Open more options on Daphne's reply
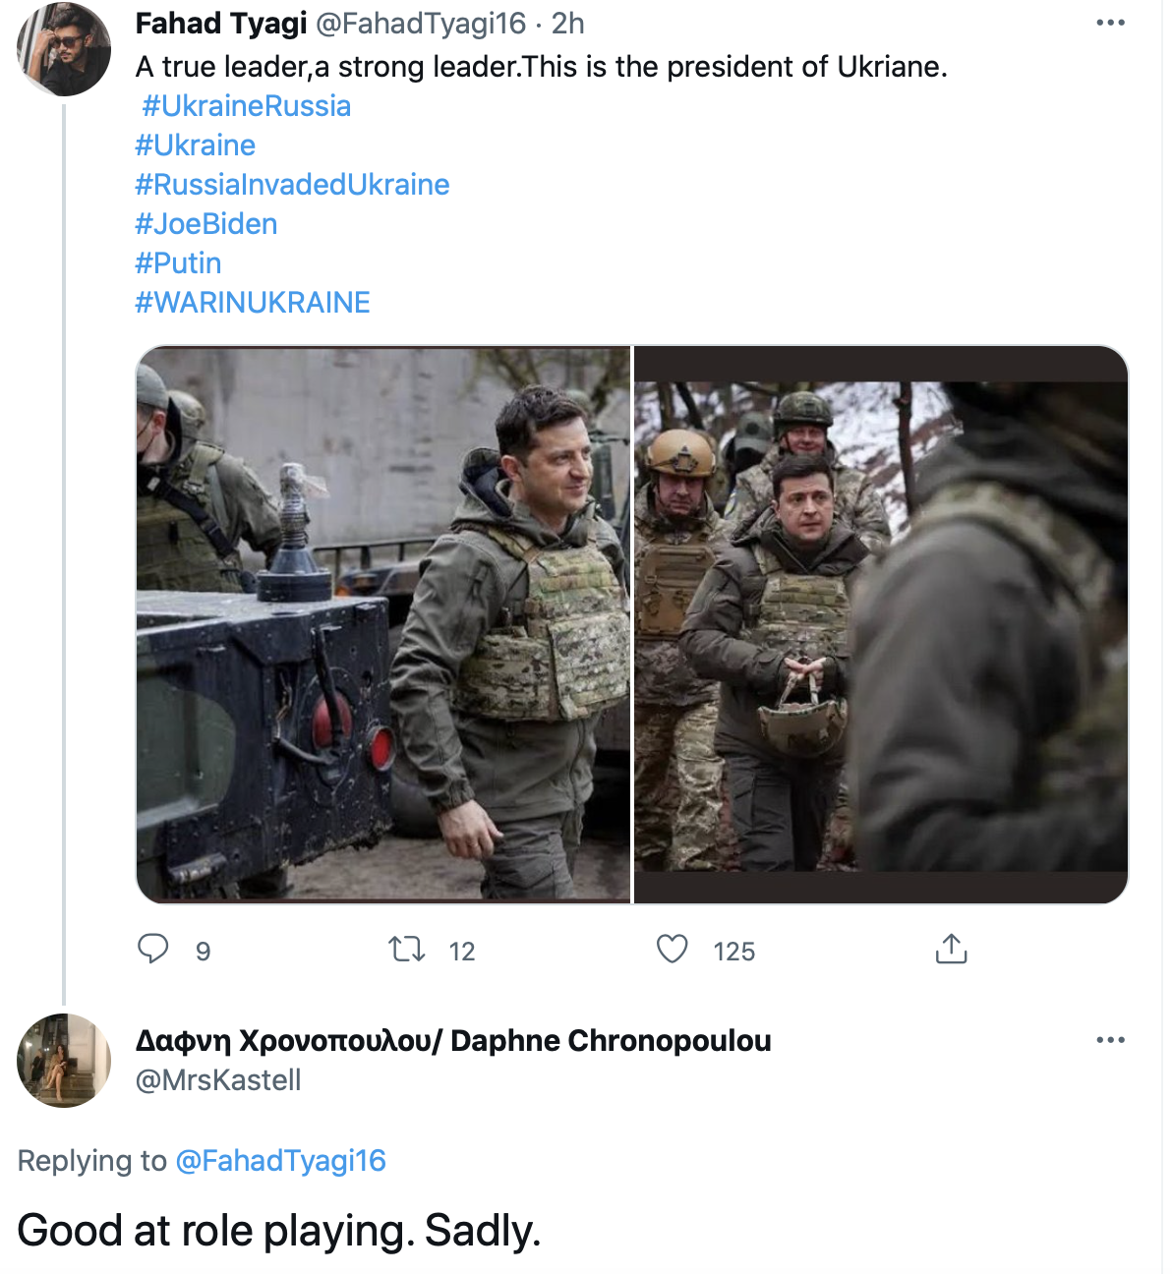 click(1110, 1040)
